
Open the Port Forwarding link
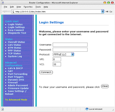[18, 74]
